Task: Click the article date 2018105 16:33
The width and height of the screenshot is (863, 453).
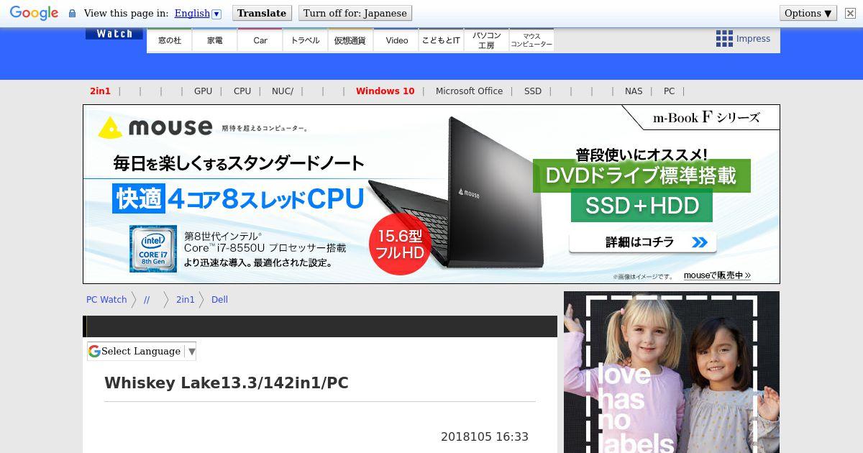Action: tap(485, 437)
